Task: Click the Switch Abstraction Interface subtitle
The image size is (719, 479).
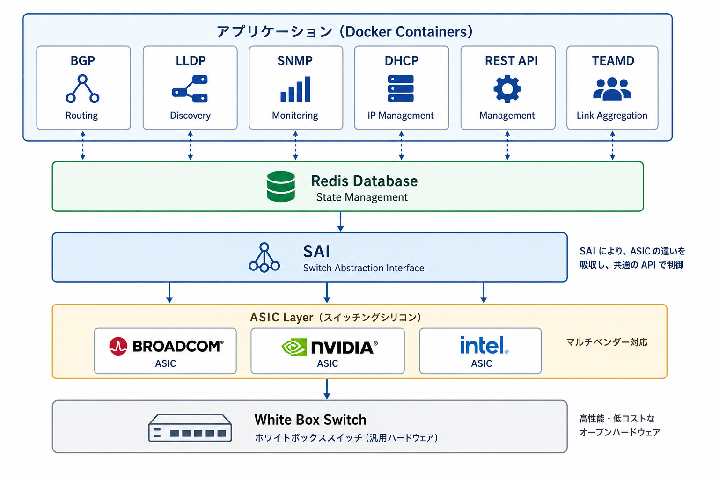Action: pos(364,268)
